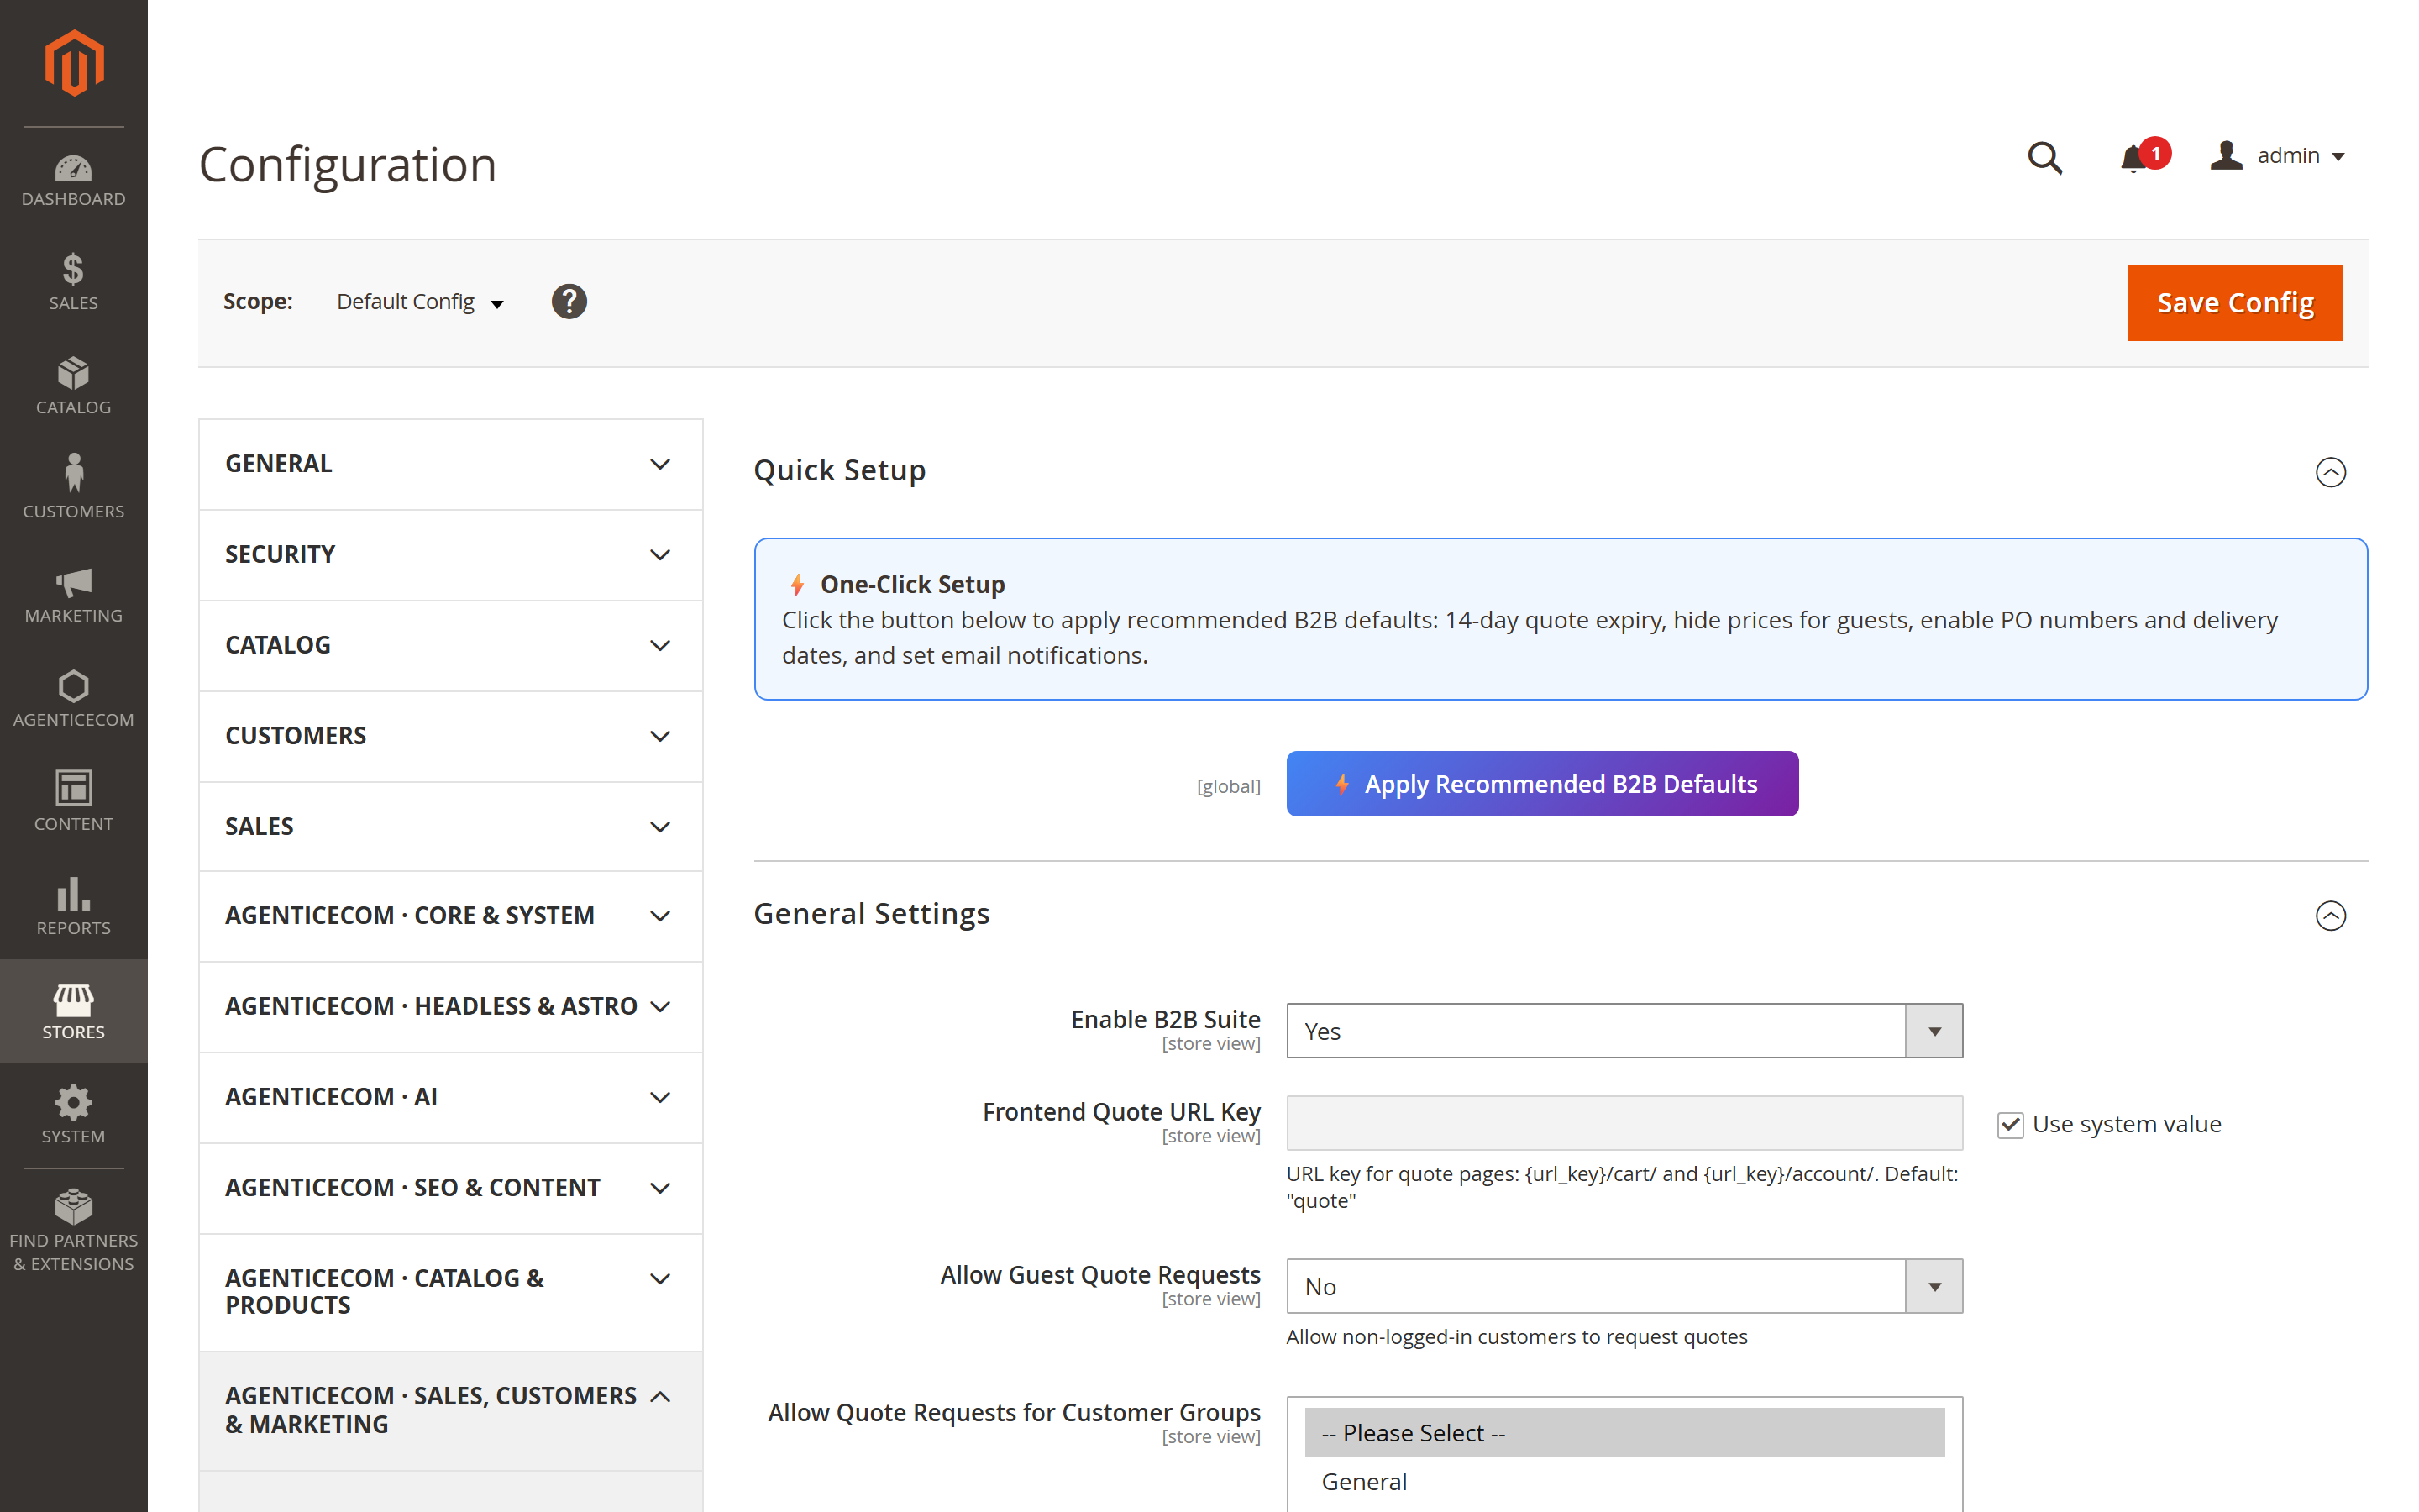Click the scope help question mark icon

tap(569, 301)
